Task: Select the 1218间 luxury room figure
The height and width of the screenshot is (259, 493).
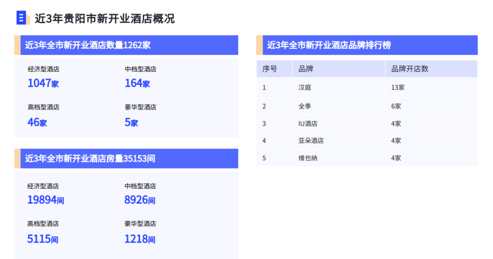Action: pyautogui.click(x=140, y=239)
